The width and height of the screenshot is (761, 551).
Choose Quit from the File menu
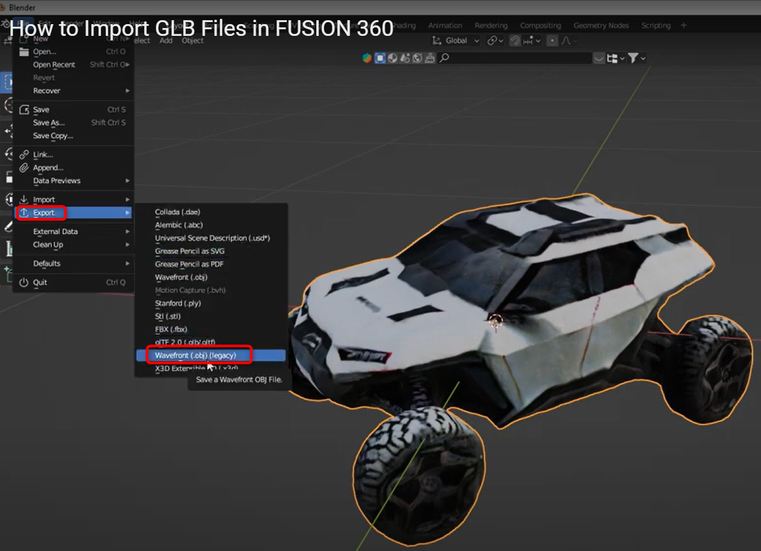coord(73,282)
